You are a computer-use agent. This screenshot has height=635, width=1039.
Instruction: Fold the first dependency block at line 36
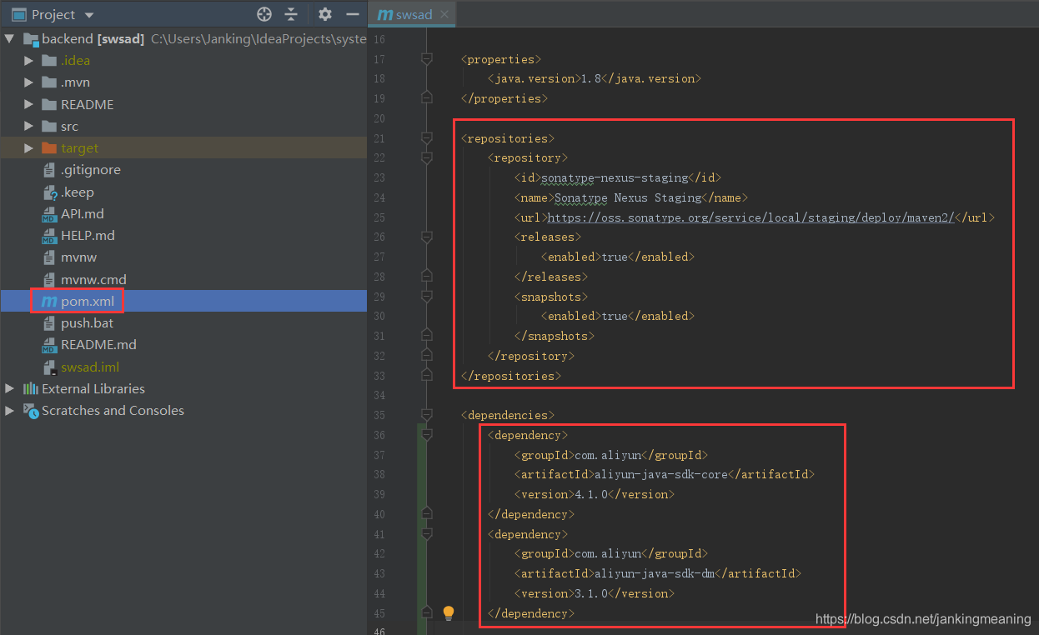coord(427,435)
